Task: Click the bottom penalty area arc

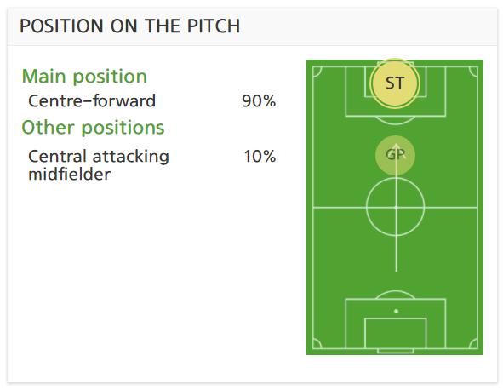Action: coord(396,295)
